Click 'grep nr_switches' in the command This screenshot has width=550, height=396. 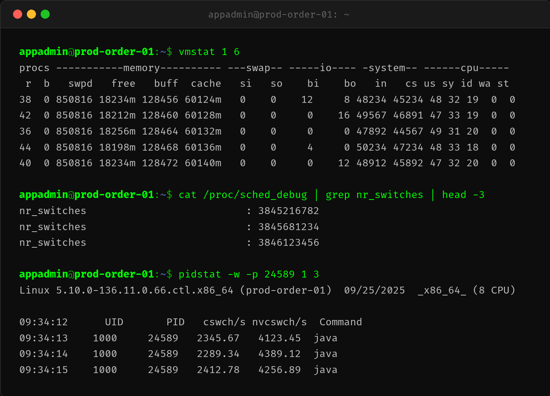tap(375, 195)
